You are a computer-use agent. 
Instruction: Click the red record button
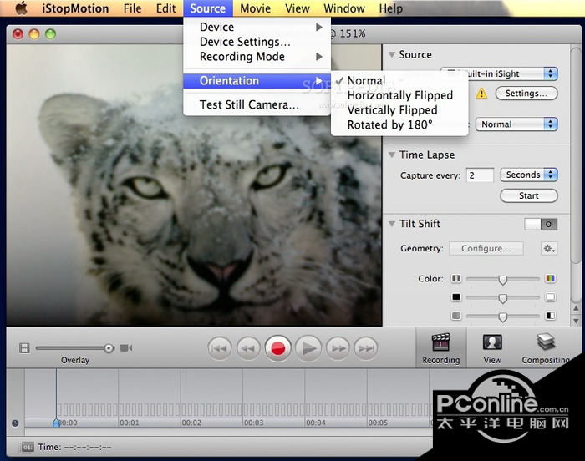[x=277, y=348]
